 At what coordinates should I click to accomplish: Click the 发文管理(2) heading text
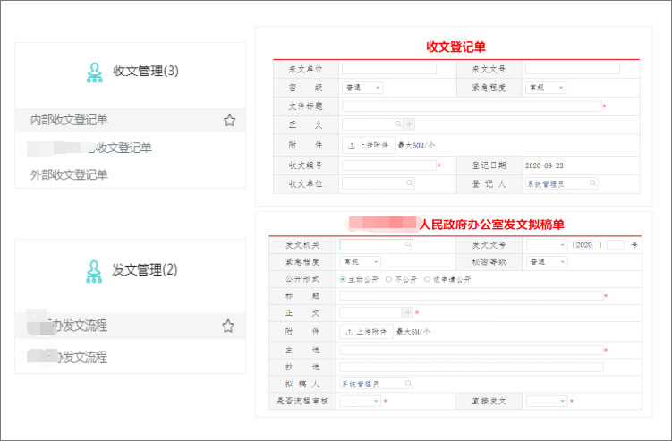pos(145,270)
